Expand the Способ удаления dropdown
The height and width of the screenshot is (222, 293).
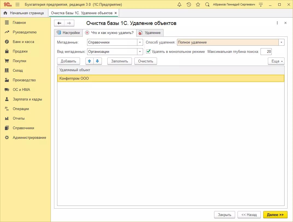tap(282, 42)
